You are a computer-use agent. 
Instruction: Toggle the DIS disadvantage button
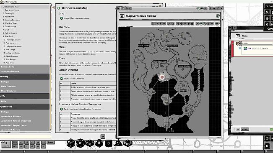point(15,146)
